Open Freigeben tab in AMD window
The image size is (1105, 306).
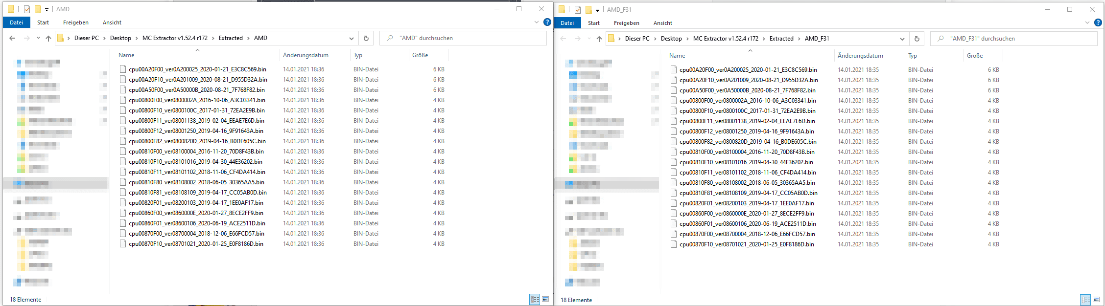76,22
